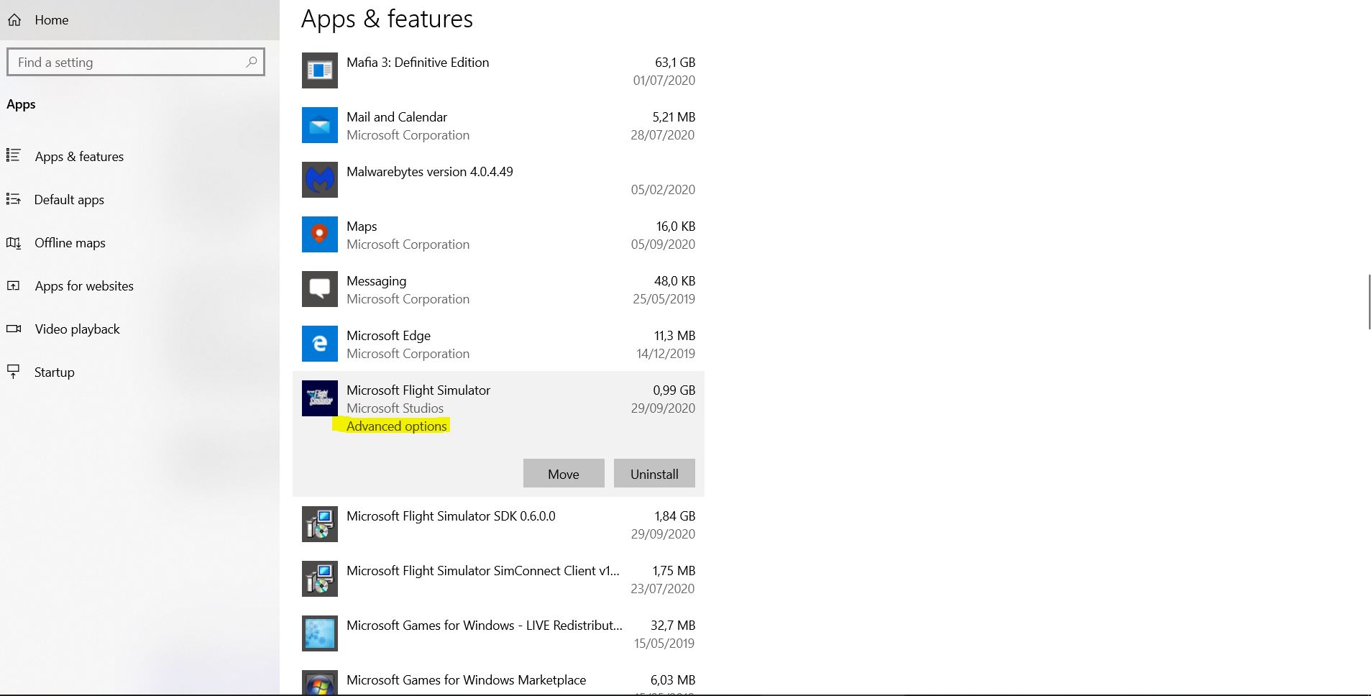
Task: Open Advanced options for Flight Simulator
Action: [x=396, y=426]
